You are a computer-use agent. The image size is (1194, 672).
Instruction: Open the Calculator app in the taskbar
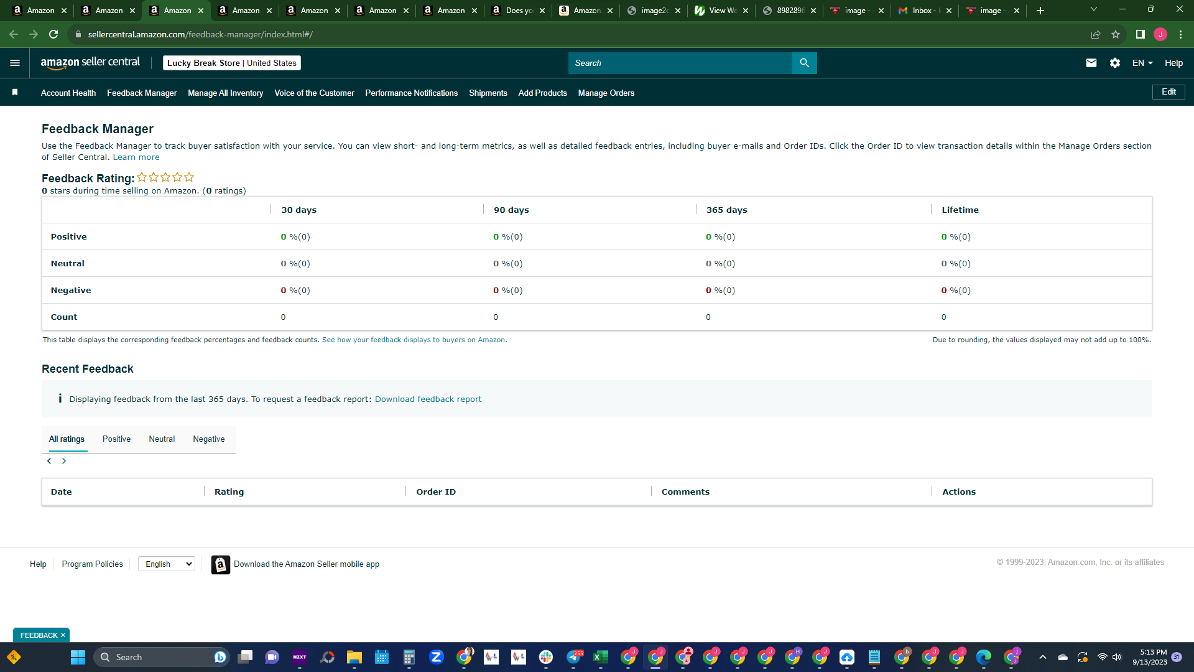[409, 657]
